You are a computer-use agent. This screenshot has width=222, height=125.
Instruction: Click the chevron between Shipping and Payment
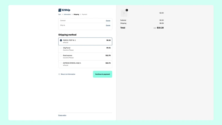pyautogui.click(x=80, y=14)
